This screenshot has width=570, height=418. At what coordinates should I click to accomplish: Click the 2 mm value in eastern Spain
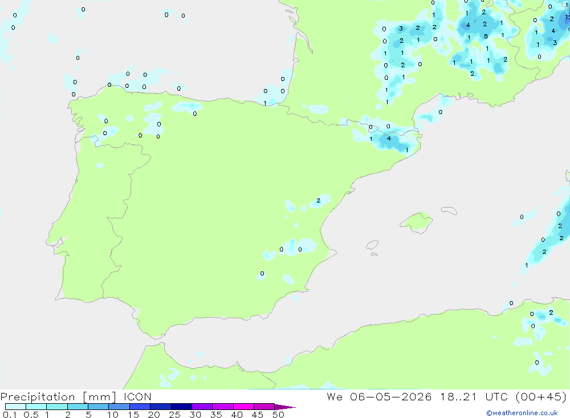(x=319, y=201)
